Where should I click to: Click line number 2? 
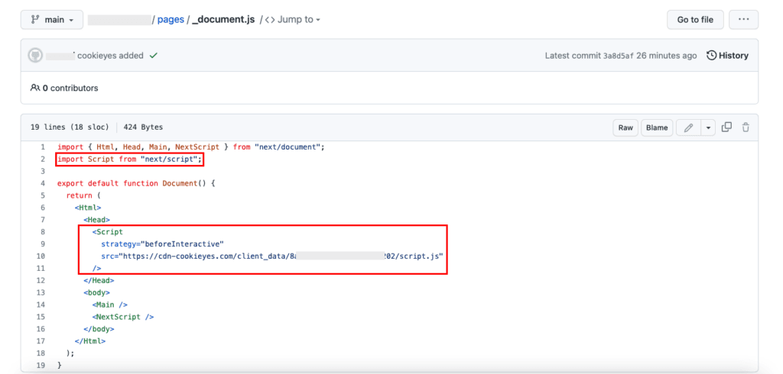(x=43, y=159)
